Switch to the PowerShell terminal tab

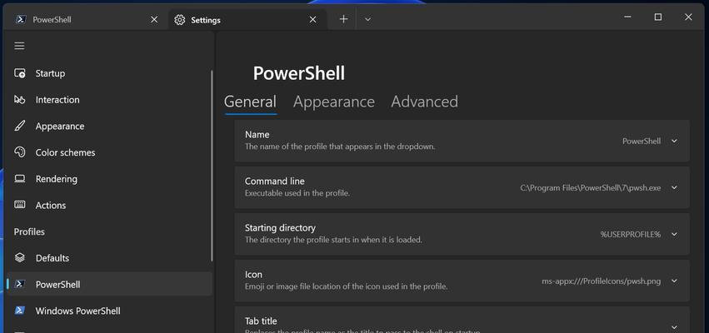[86, 19]
